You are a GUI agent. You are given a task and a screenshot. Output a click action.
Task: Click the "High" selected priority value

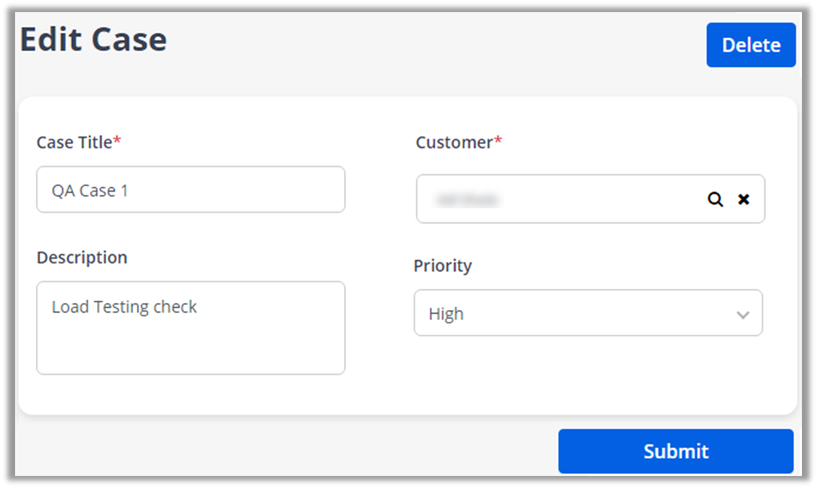(446, 314)
